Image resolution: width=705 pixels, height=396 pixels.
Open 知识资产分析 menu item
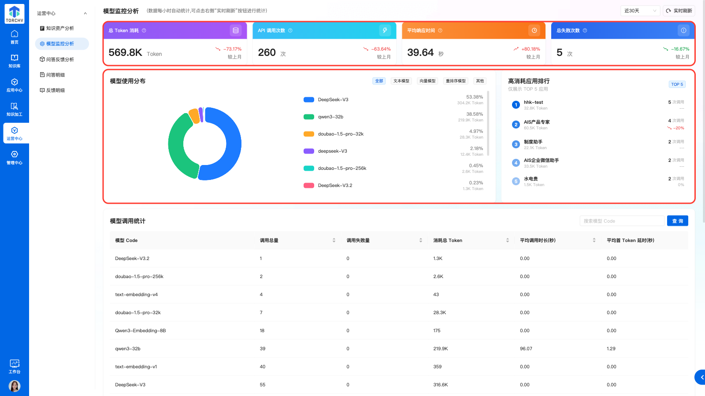[x=60, y=28]
